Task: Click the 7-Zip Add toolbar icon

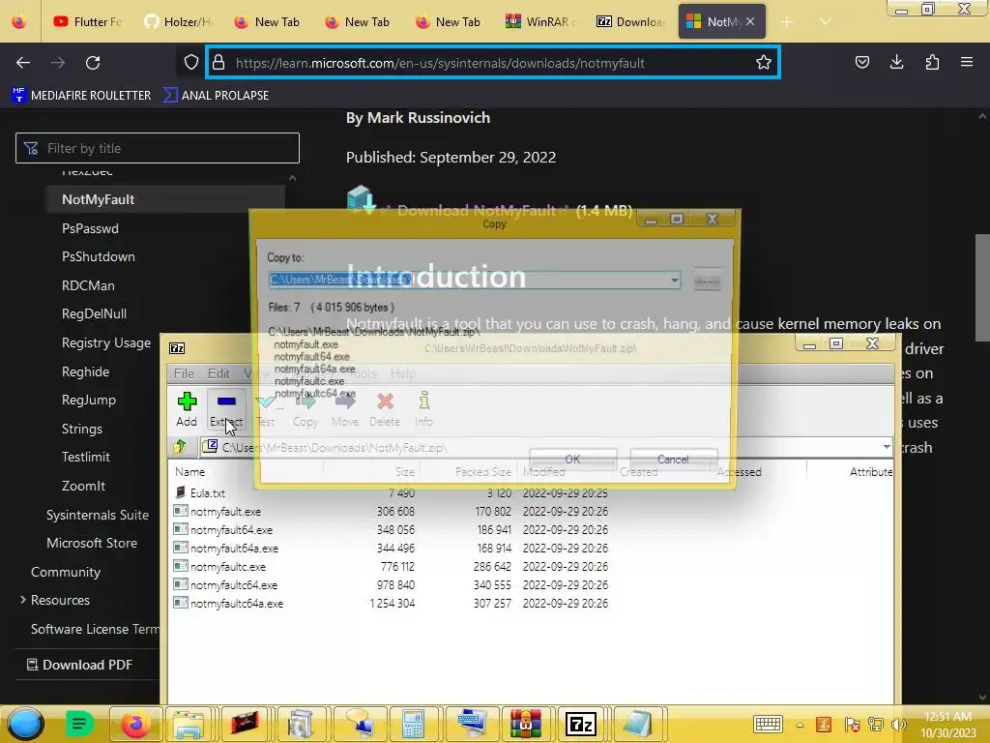Action: [x=187, y=409]
